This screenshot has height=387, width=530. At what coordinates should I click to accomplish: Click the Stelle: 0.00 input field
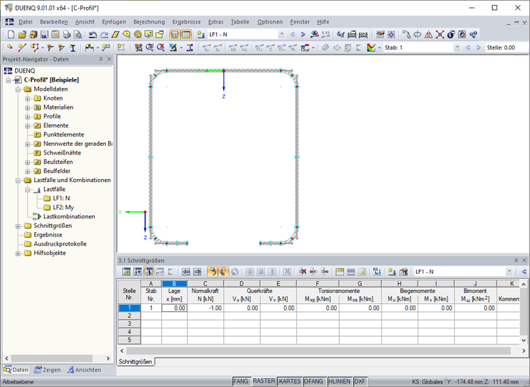(x=506, y=47)
